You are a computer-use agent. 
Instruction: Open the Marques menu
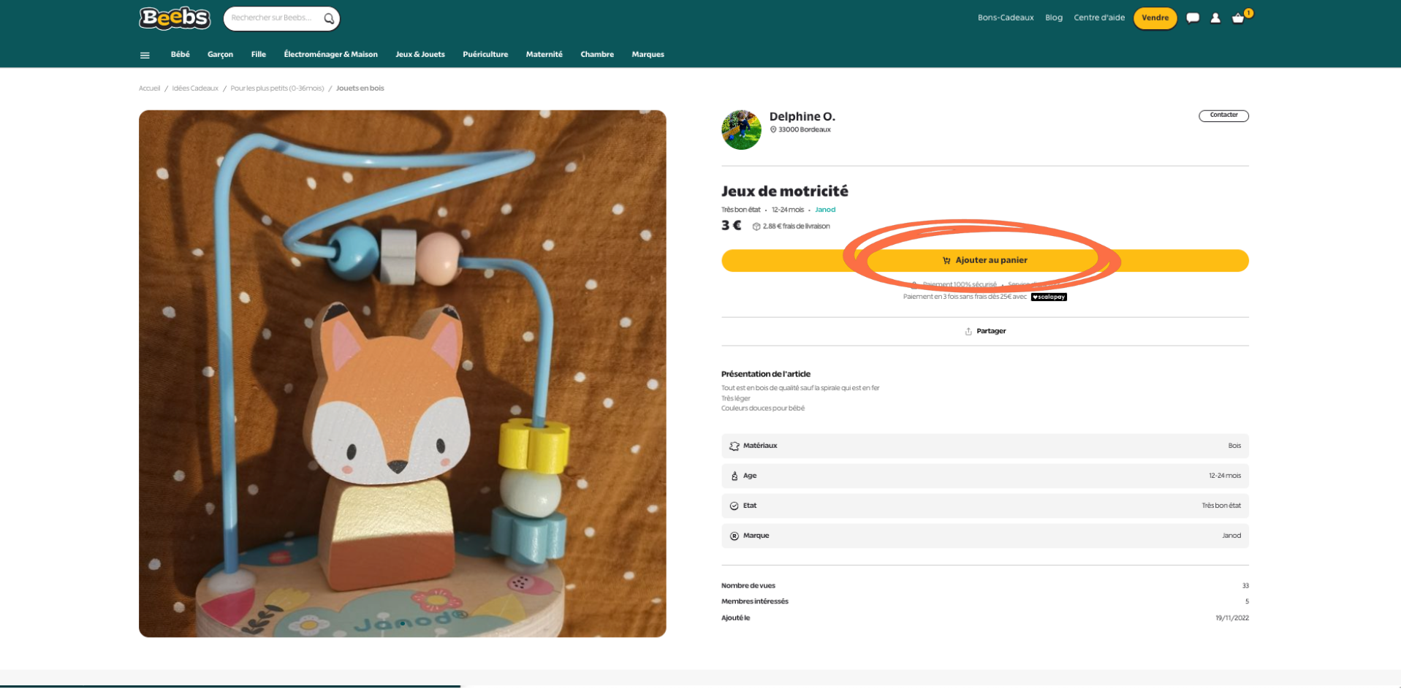(648, 54)
